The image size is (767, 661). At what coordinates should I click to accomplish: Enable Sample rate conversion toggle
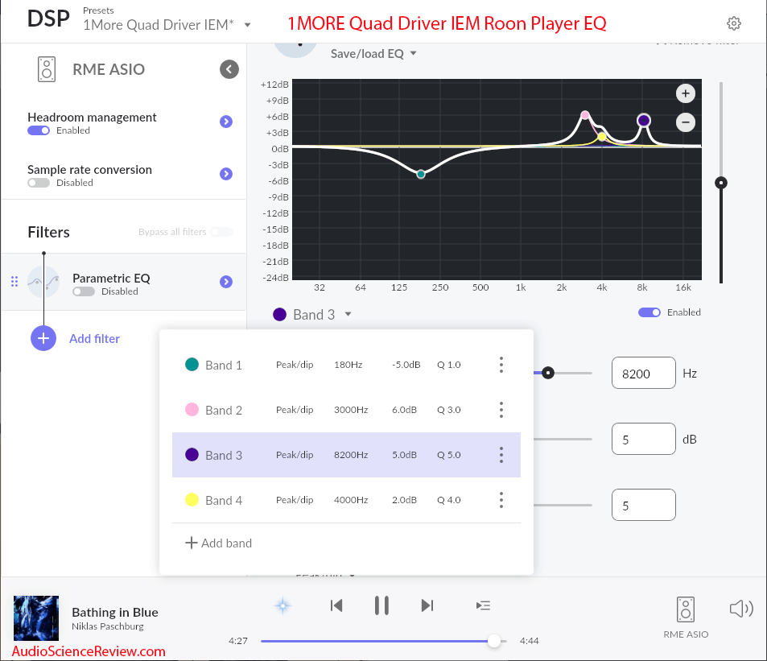tap(39, 183)
